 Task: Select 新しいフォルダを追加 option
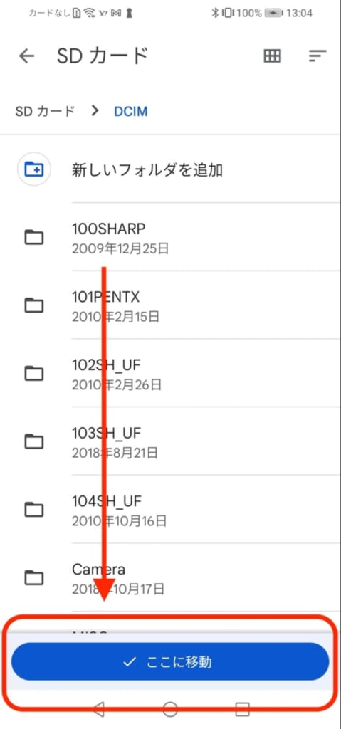coord(170,169)
